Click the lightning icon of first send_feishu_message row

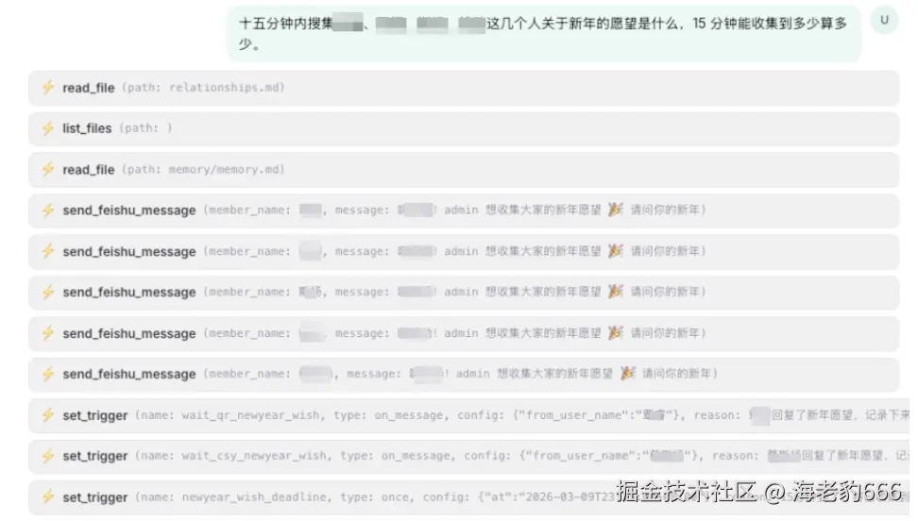[x=48, y=210]
